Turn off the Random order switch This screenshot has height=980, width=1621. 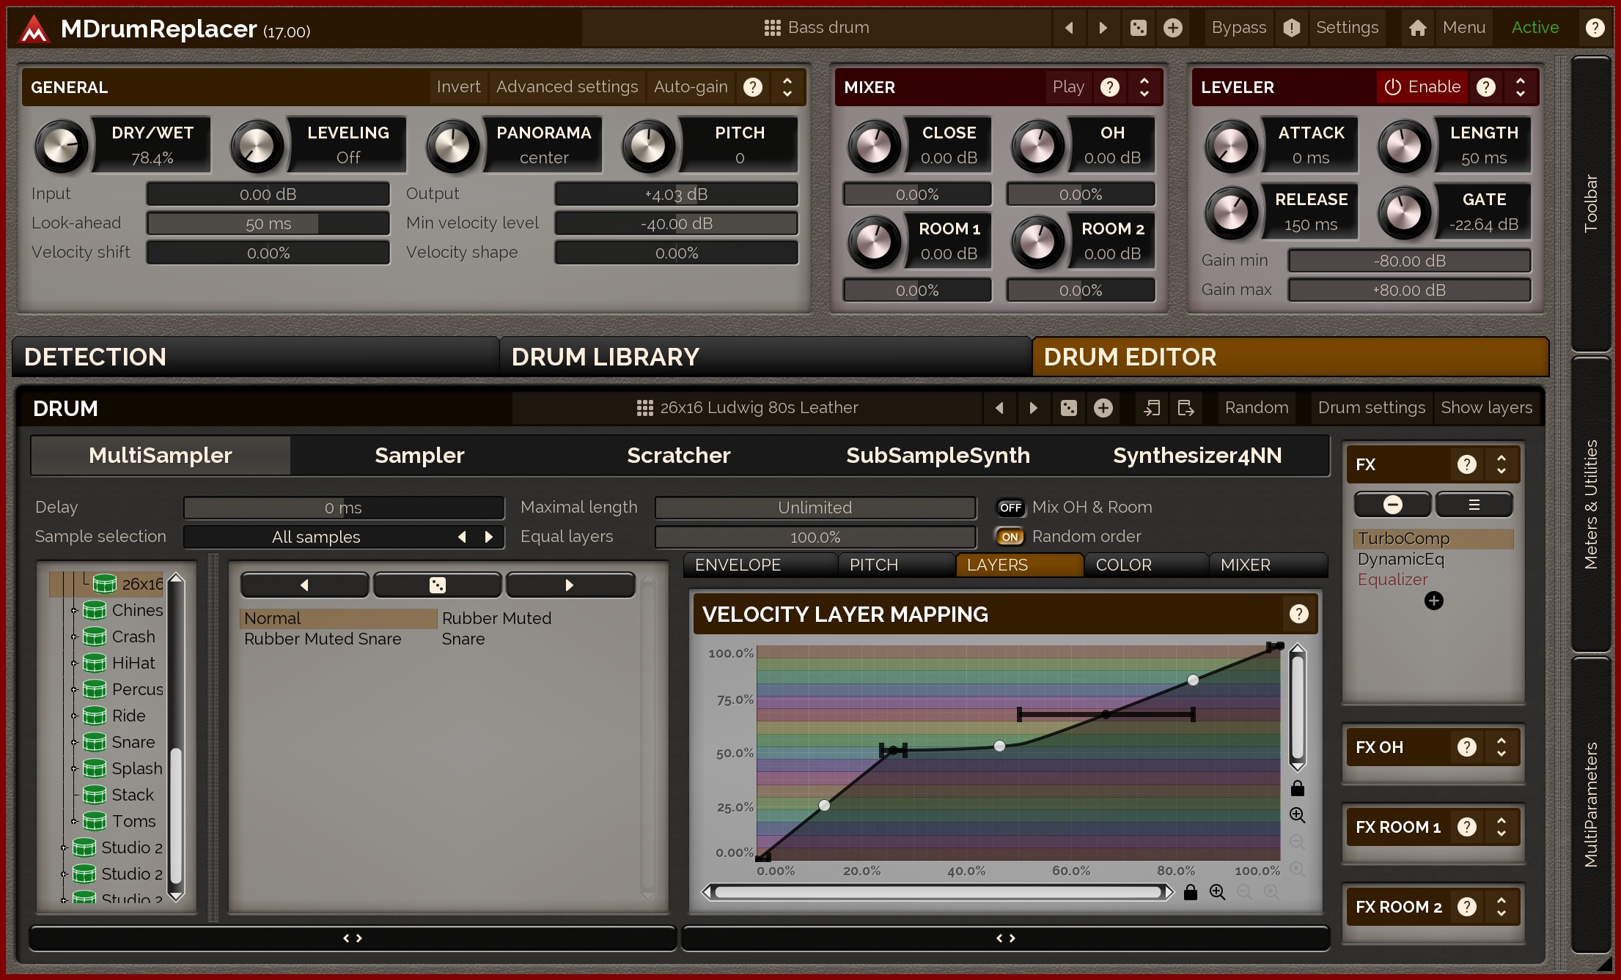coord(1010,537)
